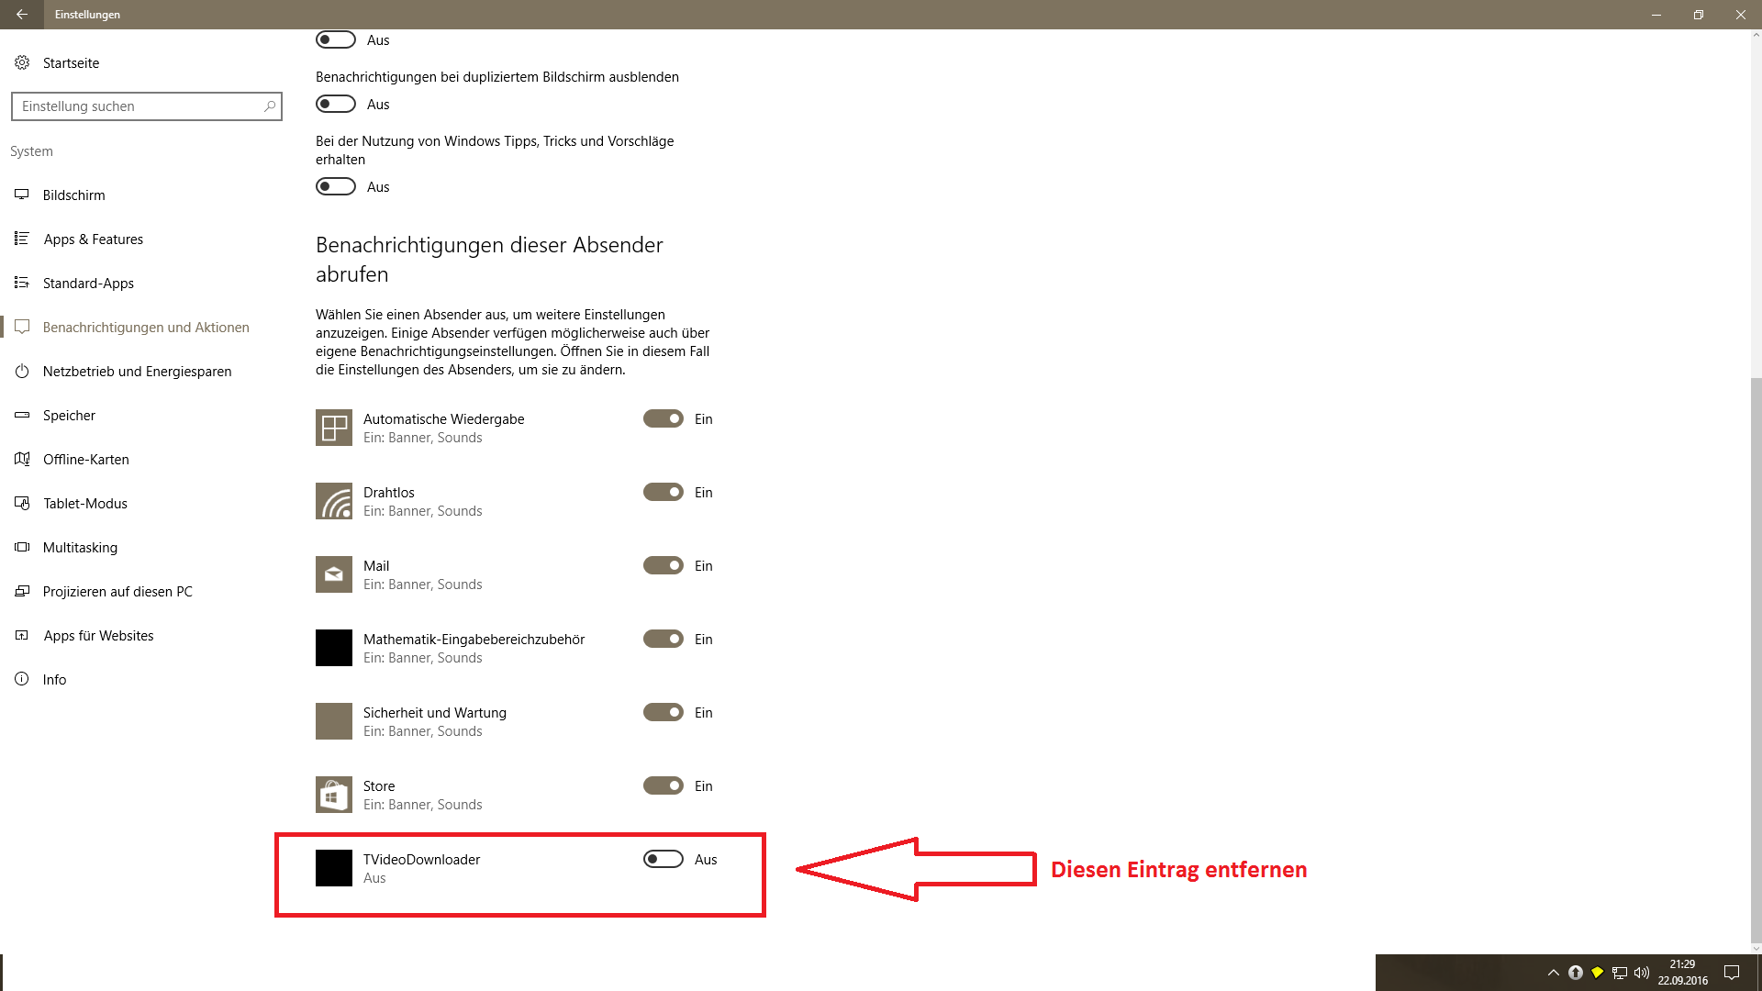This screenshot has height=991, width=1762.
Task: Go to Netzbetrieb und Energiesparen section
Action: 137,372
